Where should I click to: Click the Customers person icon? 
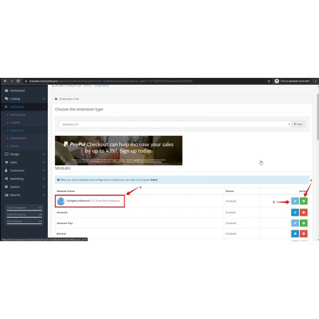(x=6, y=170)
